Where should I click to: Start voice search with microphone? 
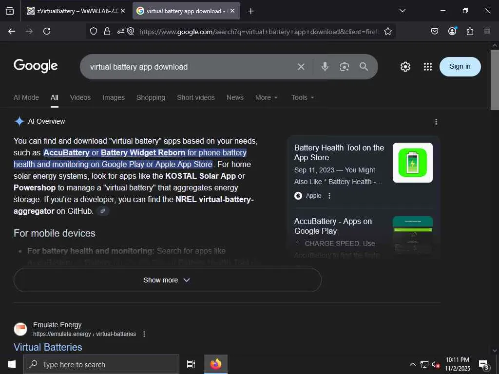(x=325, y=66)
